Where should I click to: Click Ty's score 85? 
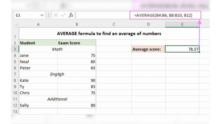[77, 86]
